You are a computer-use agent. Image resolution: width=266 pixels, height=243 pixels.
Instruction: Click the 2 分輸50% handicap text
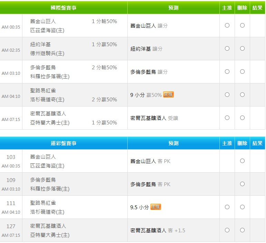[x=104, y=68]
